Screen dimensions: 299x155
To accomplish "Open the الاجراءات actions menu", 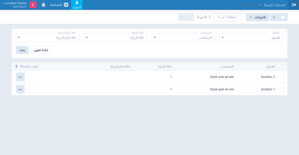I will pos(258,17).
